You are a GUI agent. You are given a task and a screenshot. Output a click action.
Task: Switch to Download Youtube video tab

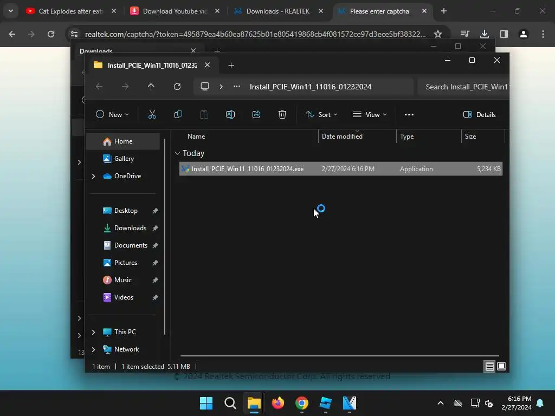pyautogui.click(x=175, y=11)
